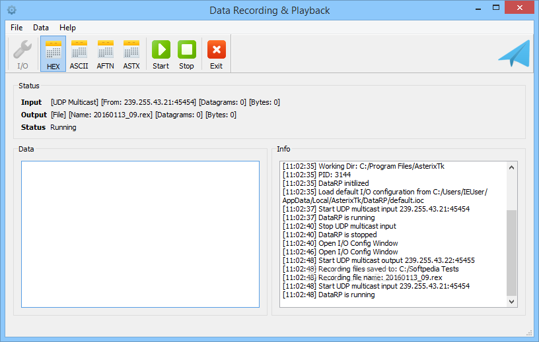This screenshot has width=539, height=342.
Task: Click the paper plane logo
Action: tap(515, 53)
